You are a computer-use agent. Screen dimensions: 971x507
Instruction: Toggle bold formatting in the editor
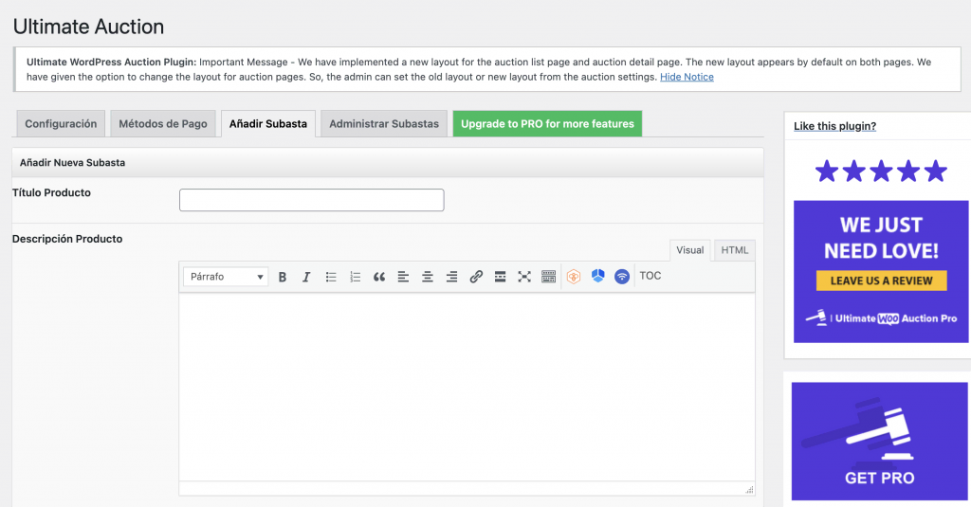tap(283, 277)
